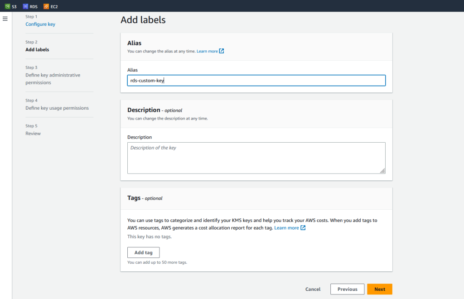Select Define key usage permissions step
This screenshot has width=464, height=299.
57,108
